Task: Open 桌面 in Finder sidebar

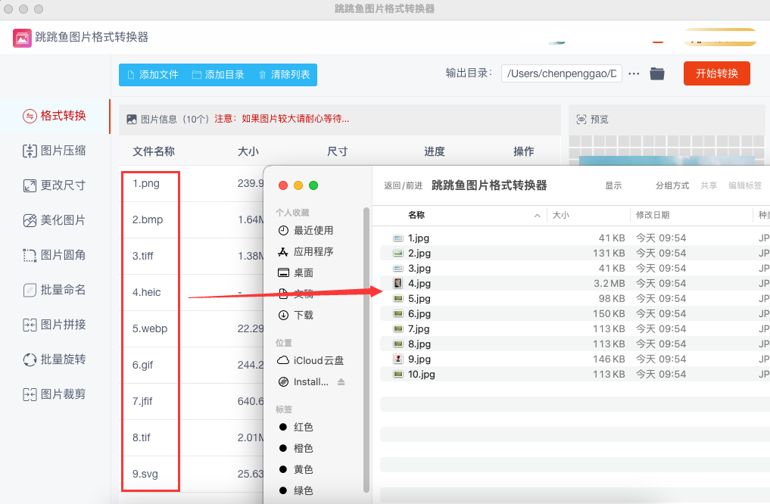Action: [295, 273]
